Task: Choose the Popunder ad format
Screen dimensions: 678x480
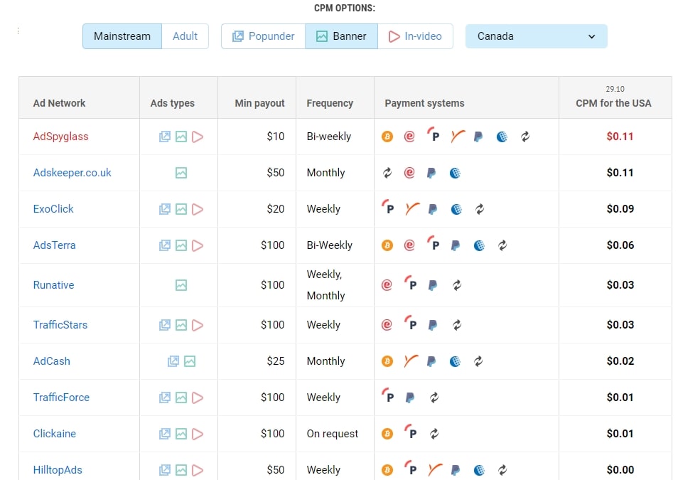Action: tap(263, 36)
